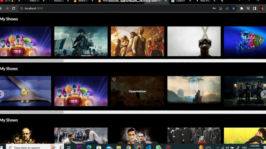Open Schindler's List black-and-white poster
Image resolution: width=266 pixels, height=149 pixels.
[x=194, y=136]
